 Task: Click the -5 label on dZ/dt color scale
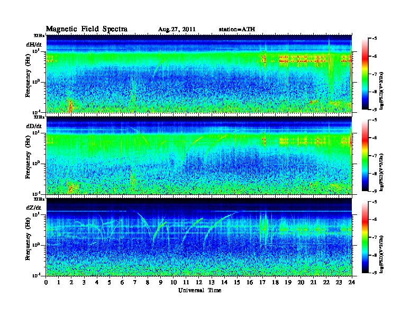(375, 202)
